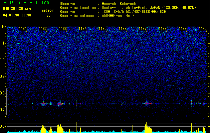Click the Receiving antenna A504HB text
210x133 pixels.
pos(118,16)
